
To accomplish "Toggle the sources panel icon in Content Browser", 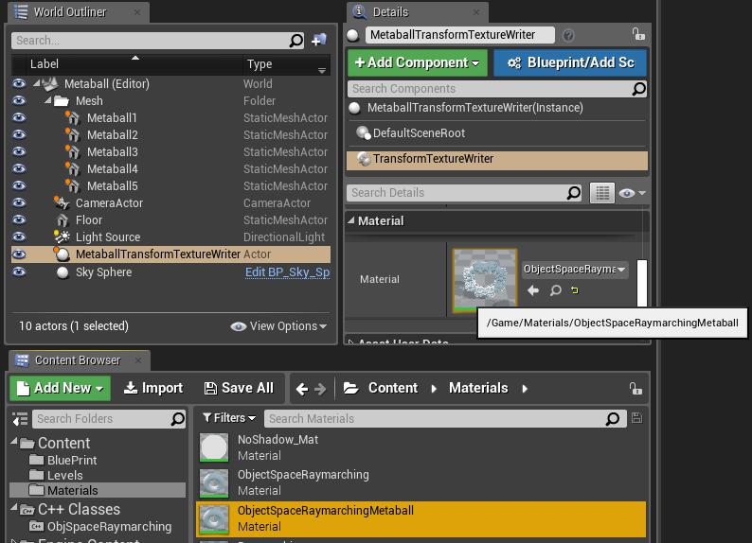I will click(20, 419).
